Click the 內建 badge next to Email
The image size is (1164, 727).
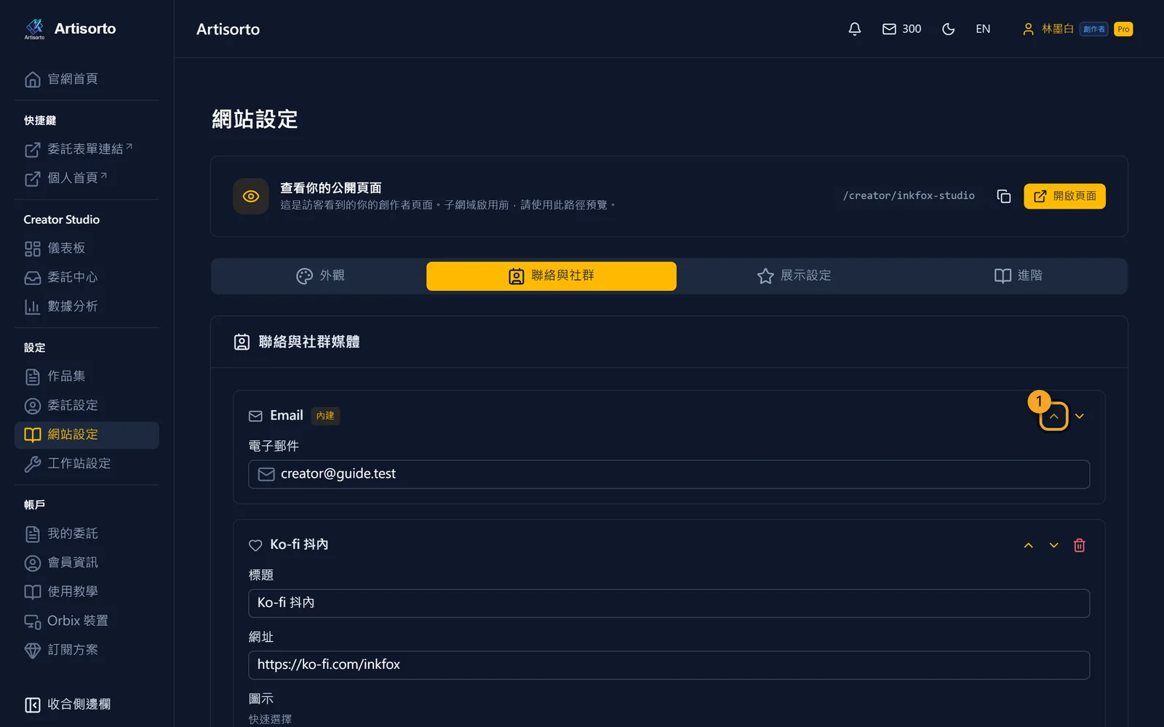point(325,416)
